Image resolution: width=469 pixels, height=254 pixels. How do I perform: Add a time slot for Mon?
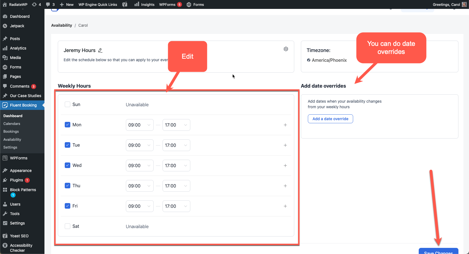[285, 125]
